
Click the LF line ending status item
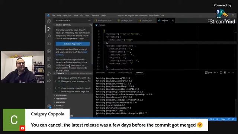tap(217, 119)
